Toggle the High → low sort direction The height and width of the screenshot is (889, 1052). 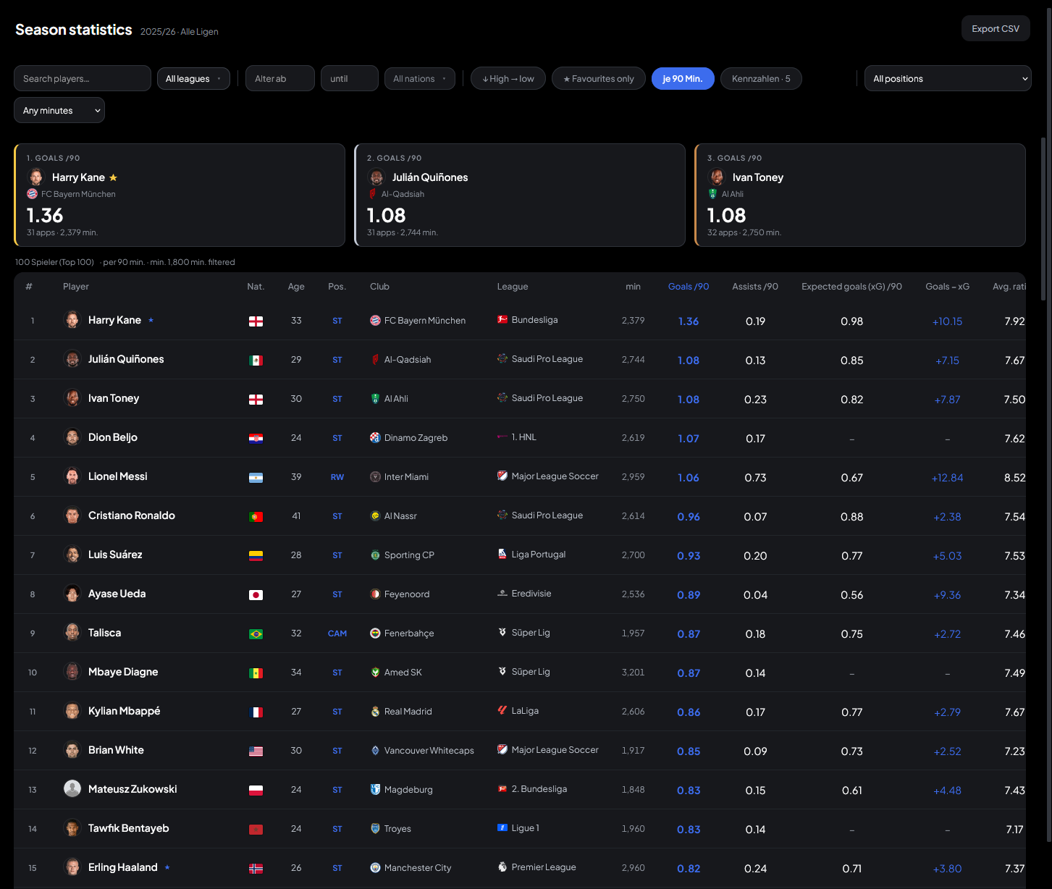(x=508, y=78)
